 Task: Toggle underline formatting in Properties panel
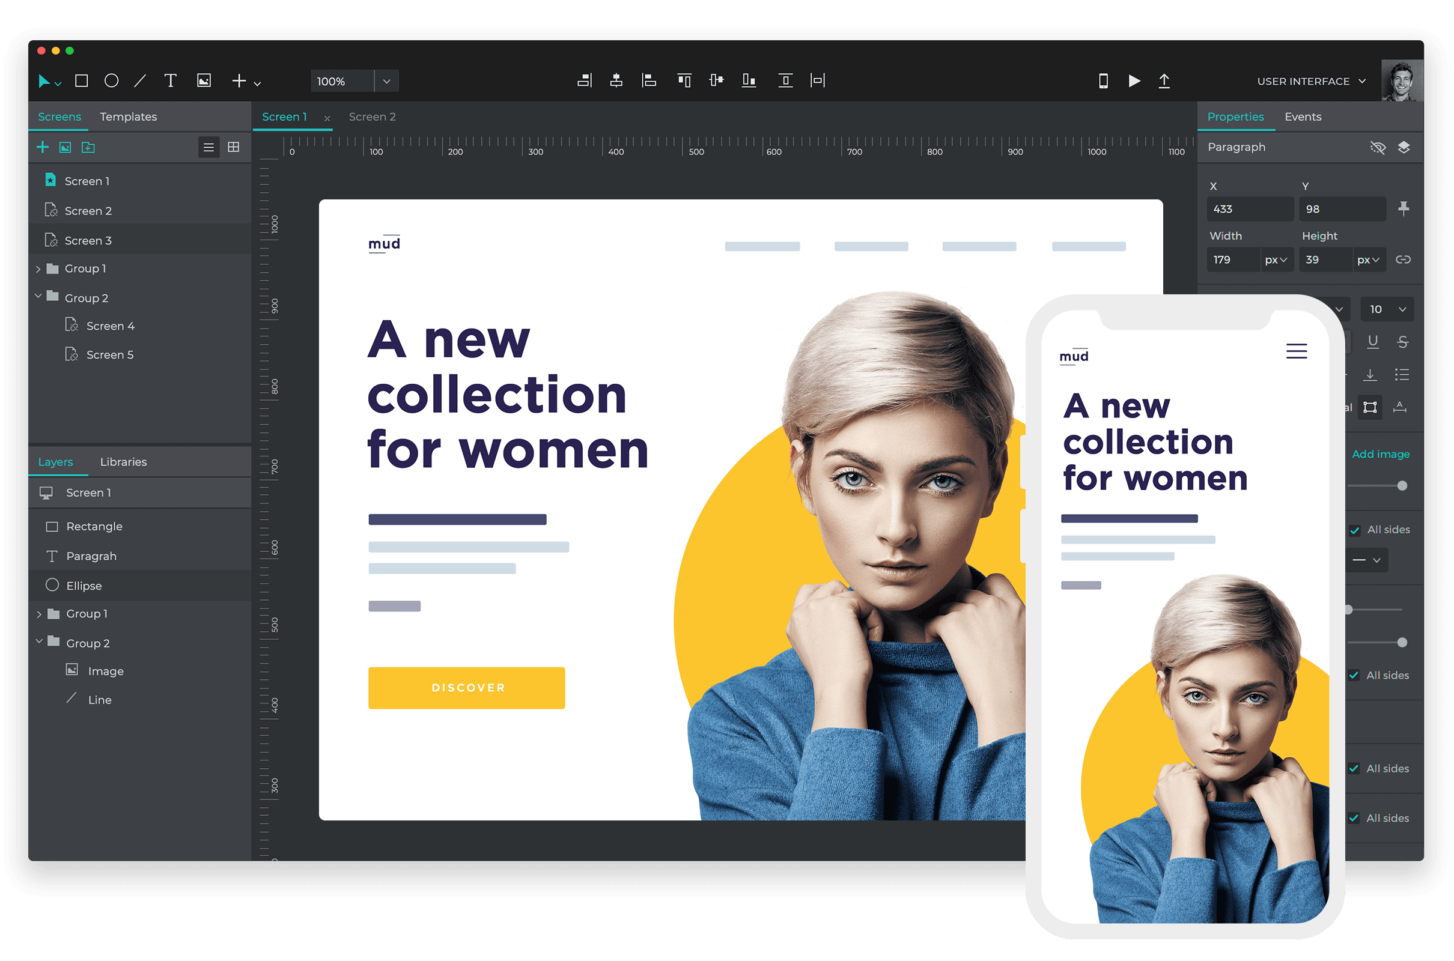pos(1371,343)
